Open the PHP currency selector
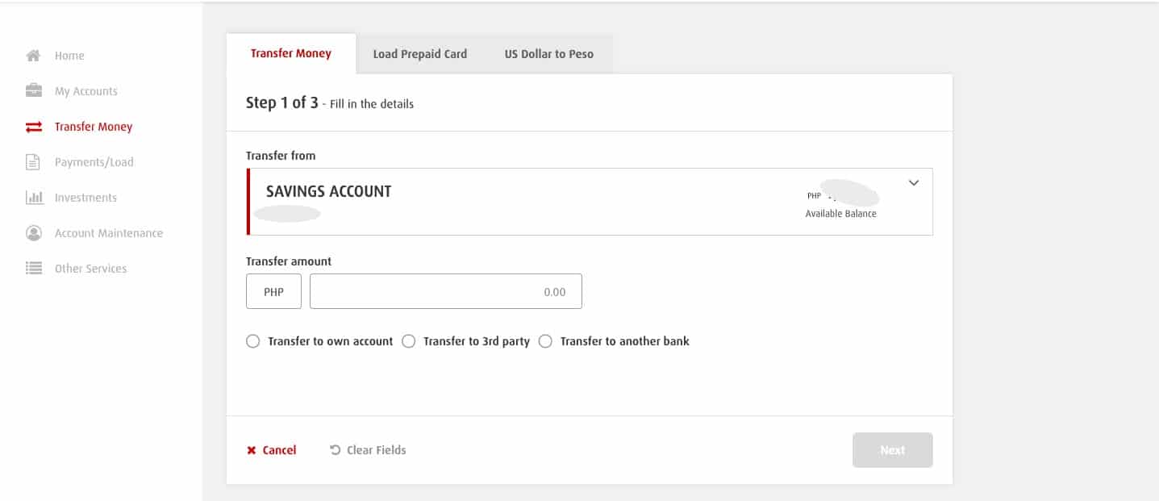Image resolution: width=1159 pixels, height=501 pixels. coord(273,292)
